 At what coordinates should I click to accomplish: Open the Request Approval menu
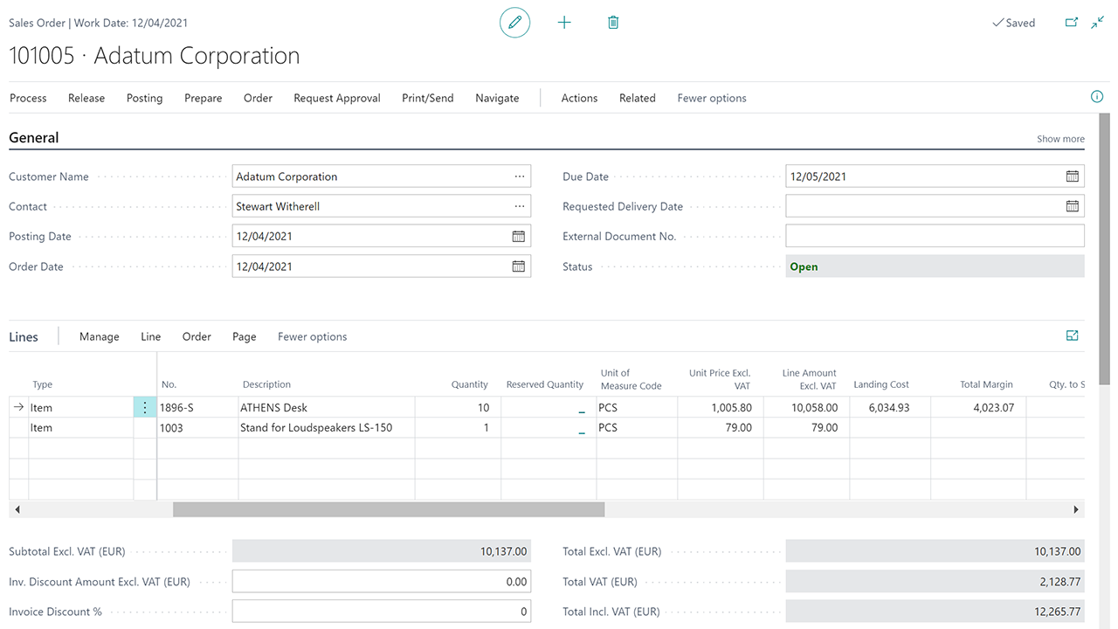(337, 98)
